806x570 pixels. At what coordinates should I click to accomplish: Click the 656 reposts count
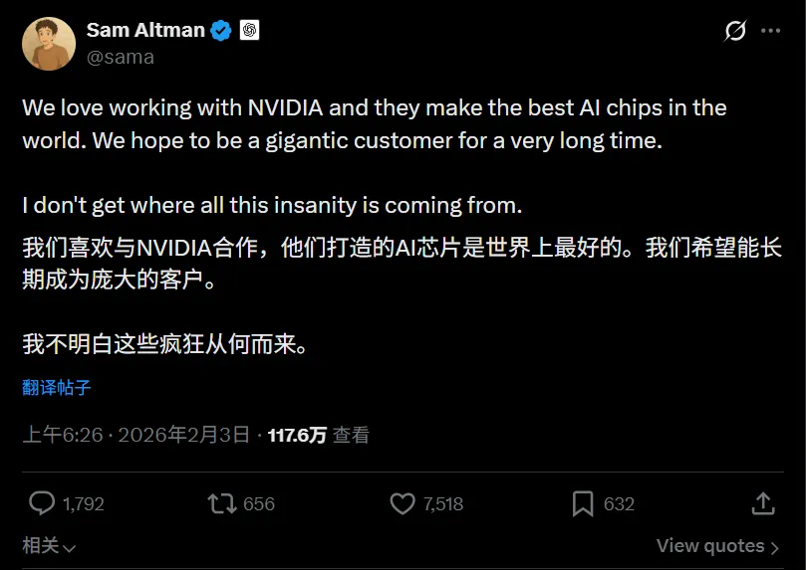pos(259,504)
